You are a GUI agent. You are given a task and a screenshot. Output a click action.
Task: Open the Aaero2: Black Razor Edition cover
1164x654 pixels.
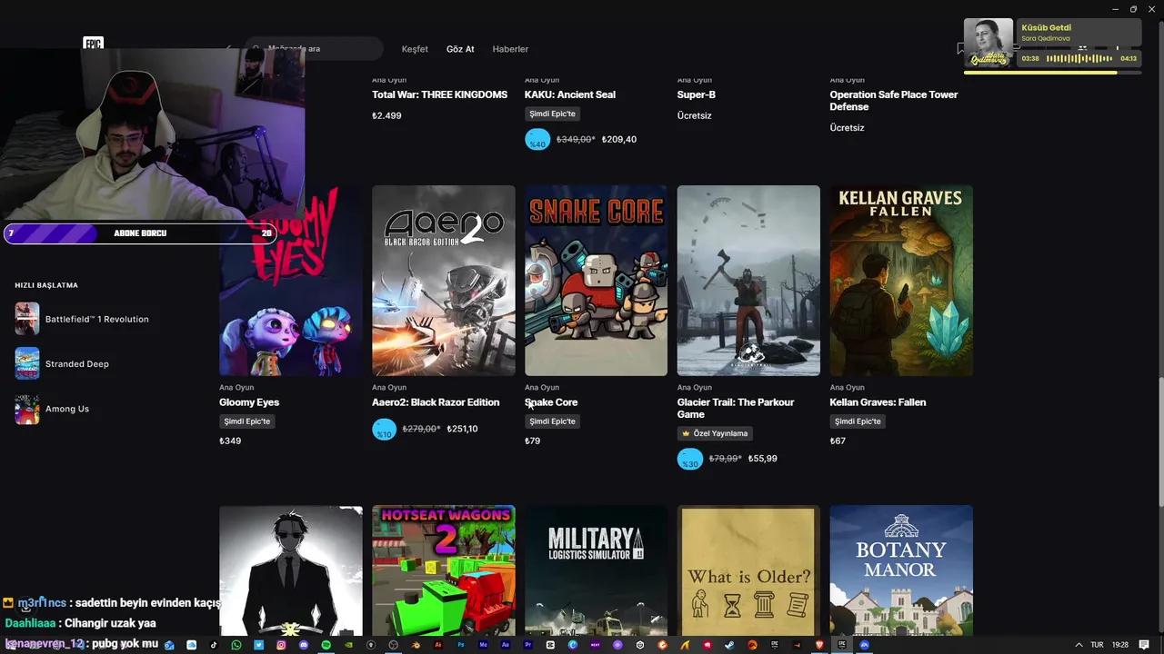point(444,281)
